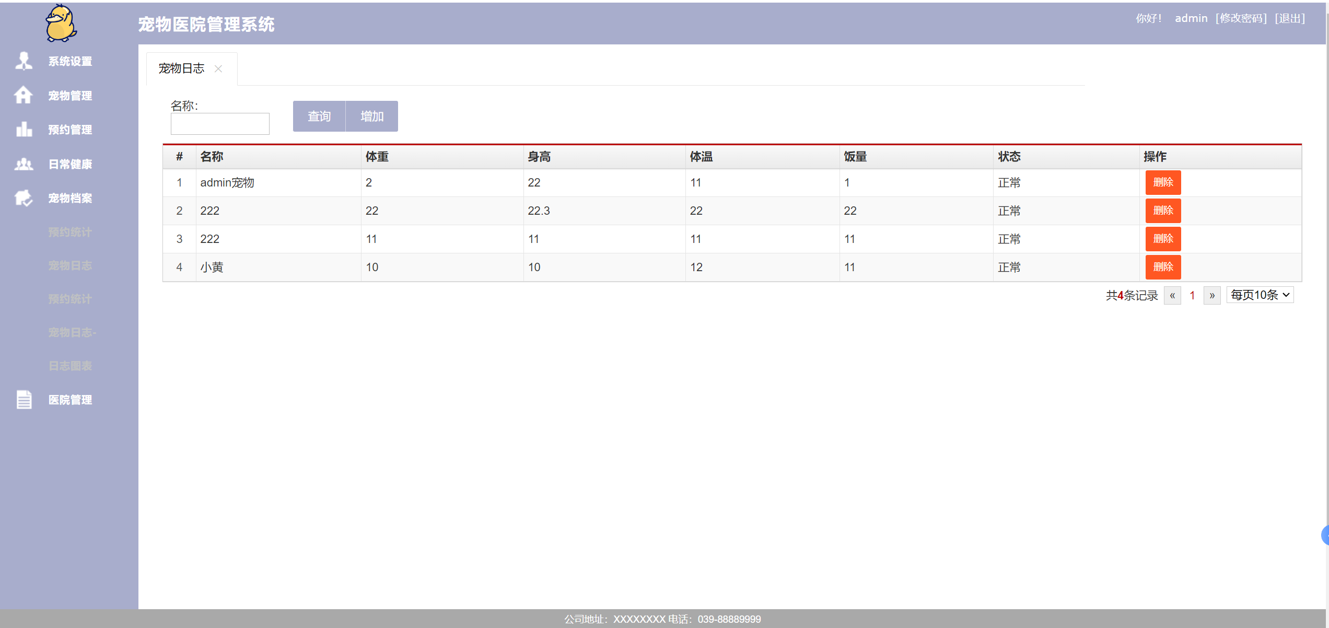
Task: Click the 修改密码 link
Action: [x=1241, y=18]
